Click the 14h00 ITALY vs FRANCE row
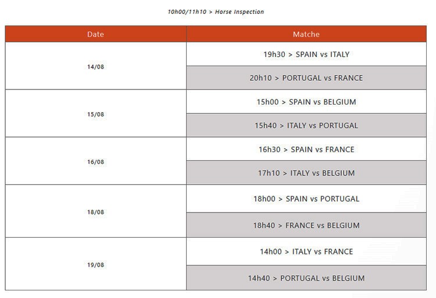 coord(306,252)
